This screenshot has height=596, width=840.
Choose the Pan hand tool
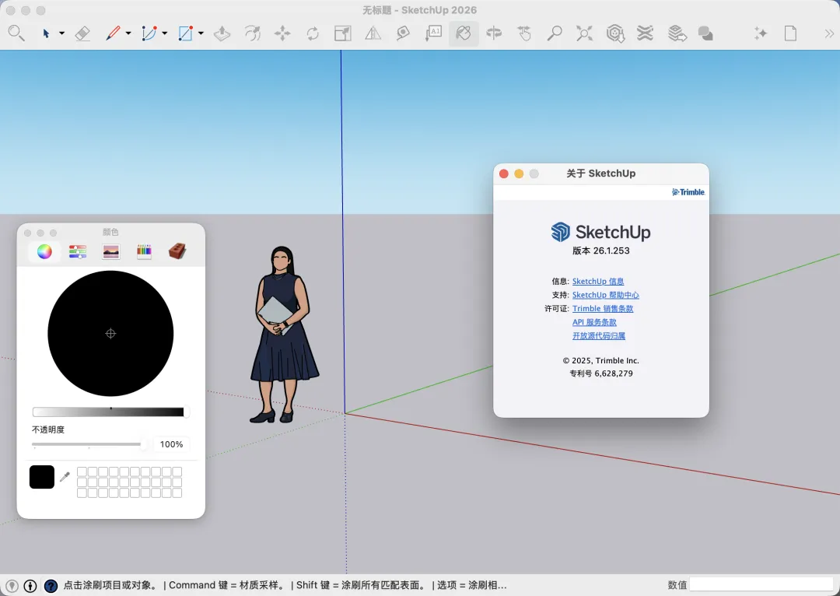(x=524, y=33)
